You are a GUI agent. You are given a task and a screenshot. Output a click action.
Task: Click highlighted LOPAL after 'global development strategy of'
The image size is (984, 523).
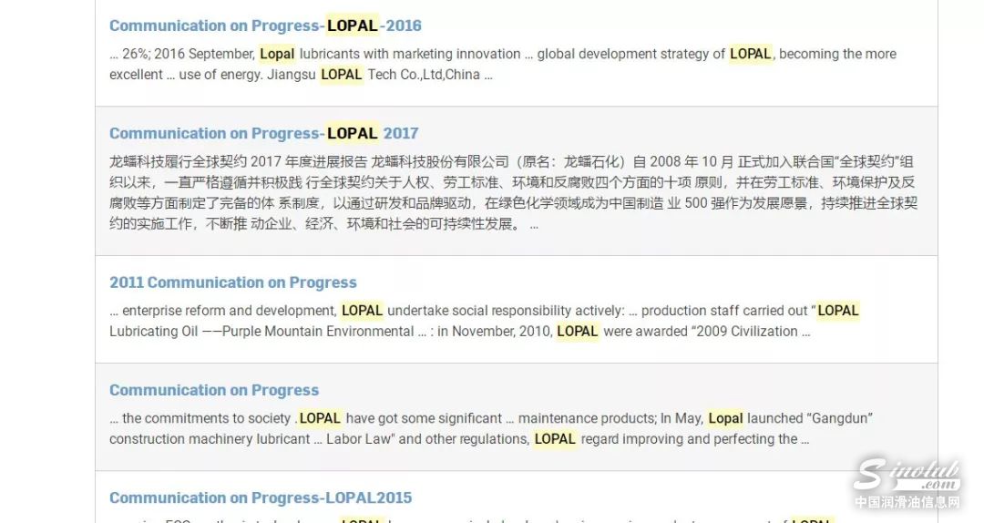coord(751,54)
